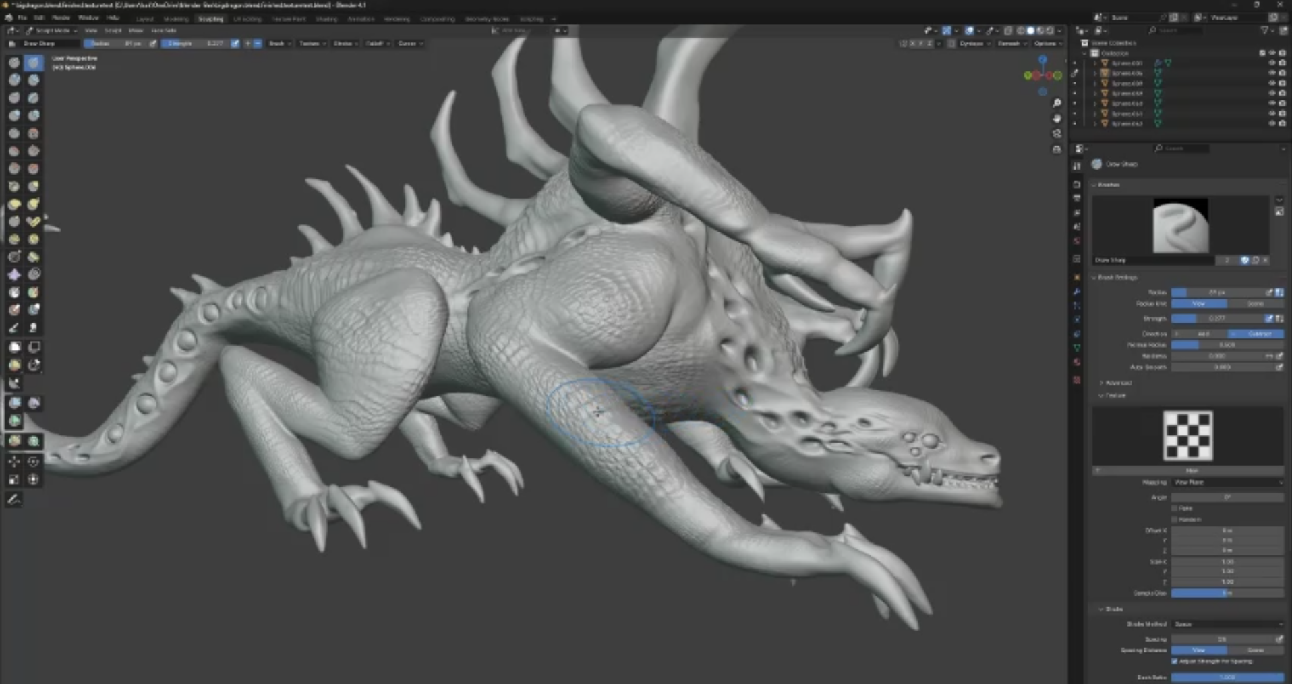Toggle fake user shield for Draw Sharp brush
The height and width of the screenshot is (684, 1292).
click(x=1245, y=260)
